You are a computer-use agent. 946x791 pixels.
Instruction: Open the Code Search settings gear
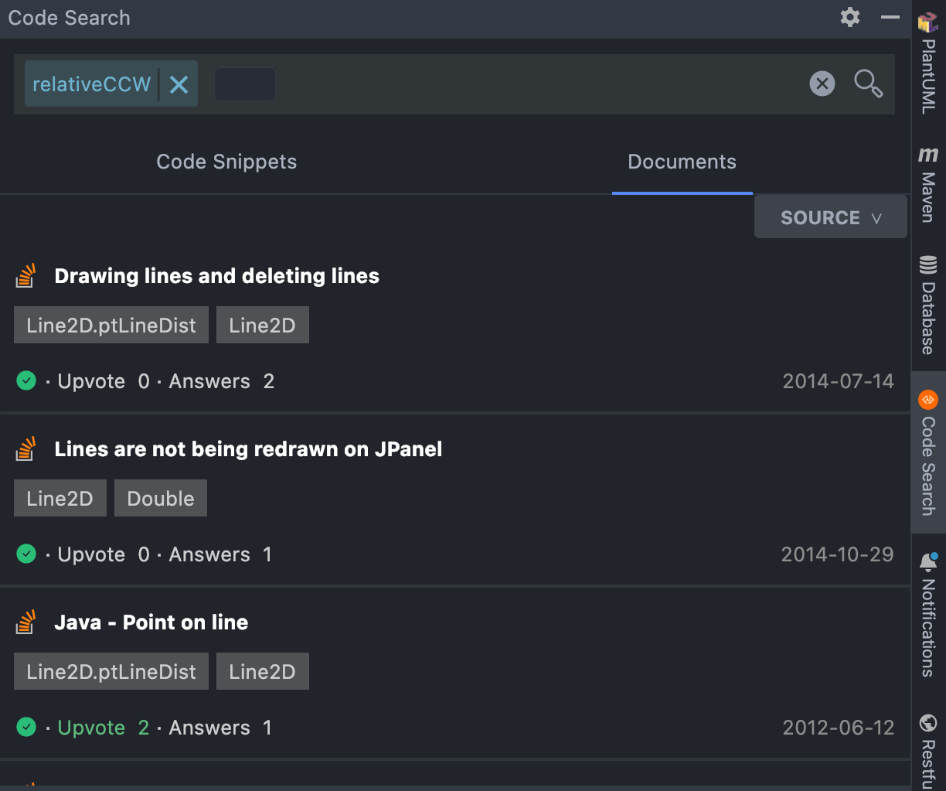click(850, 17)
